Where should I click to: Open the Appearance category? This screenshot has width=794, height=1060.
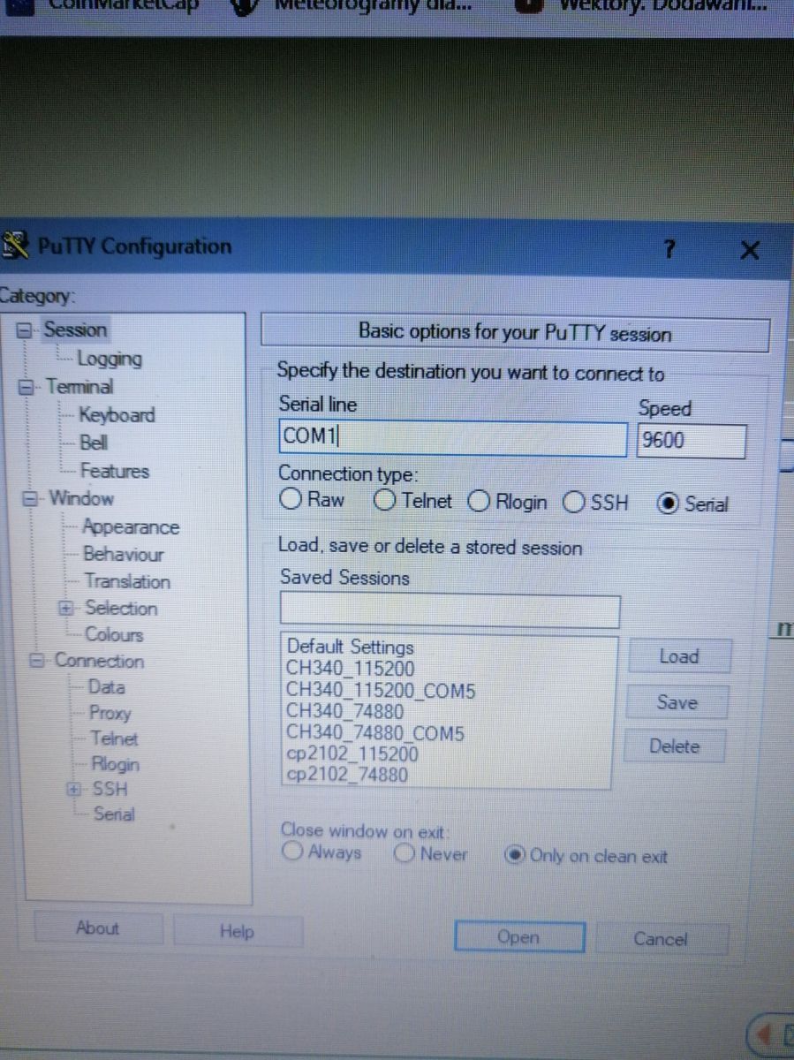[x=131, y=527]
